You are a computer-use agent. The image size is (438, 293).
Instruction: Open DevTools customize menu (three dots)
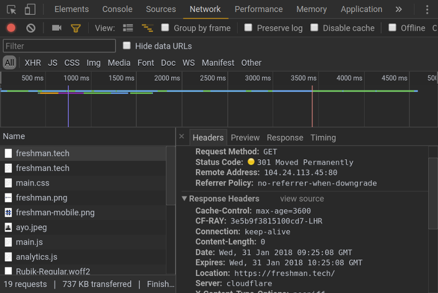click(x=428, y=9)
